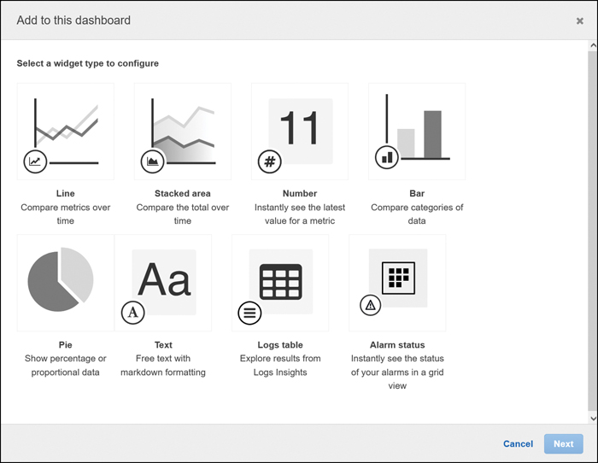Click the Next button
This screenshot has height=463, width=598.
pyautogui.click(x=563, y=444)
